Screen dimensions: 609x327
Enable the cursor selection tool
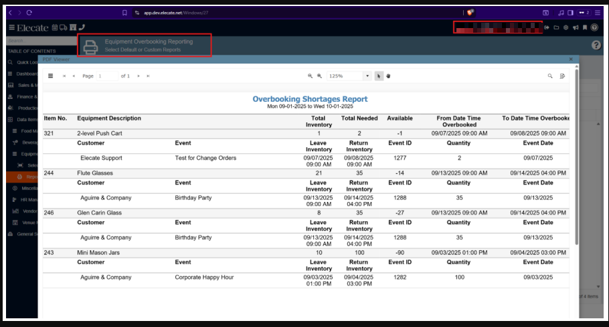pyautogui.click(x=379, y=76)
